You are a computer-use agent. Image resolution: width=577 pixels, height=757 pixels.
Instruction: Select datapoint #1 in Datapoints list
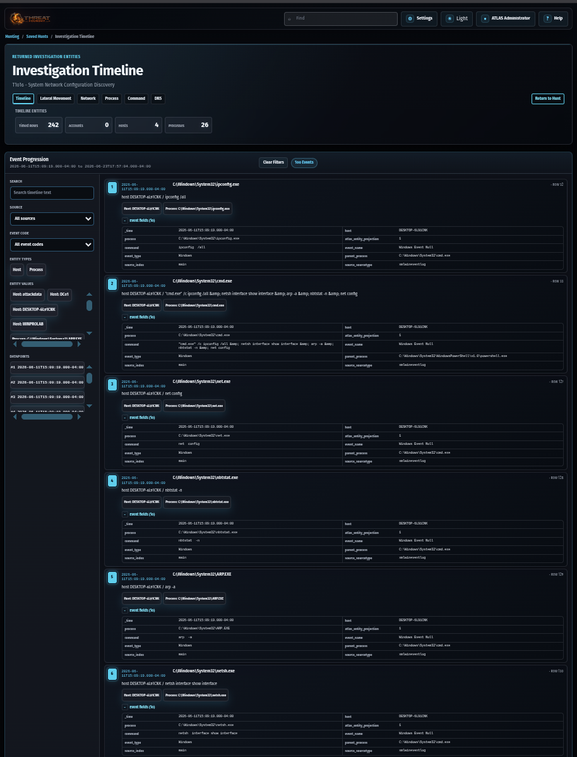point(47,367)
